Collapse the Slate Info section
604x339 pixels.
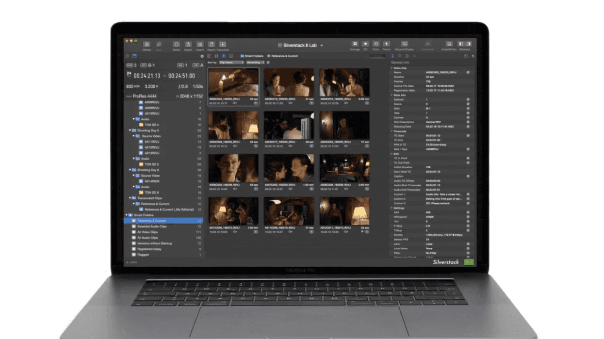(x=392, y=95)
